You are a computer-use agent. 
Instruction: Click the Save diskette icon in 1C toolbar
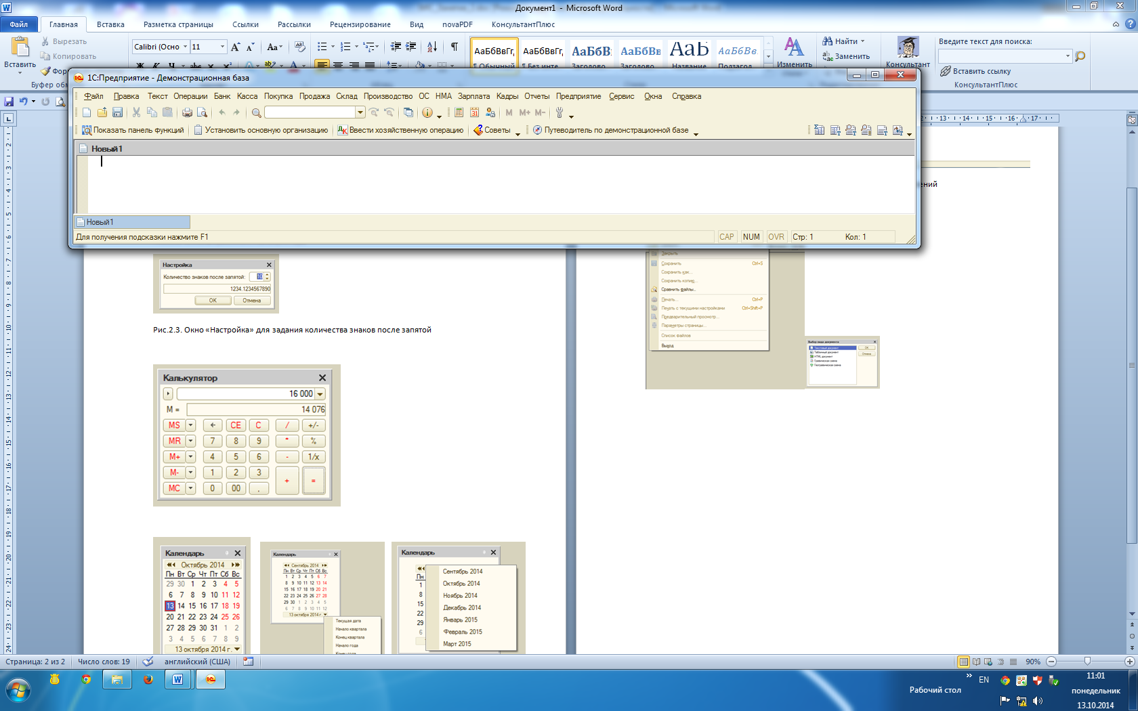point(117,112)
